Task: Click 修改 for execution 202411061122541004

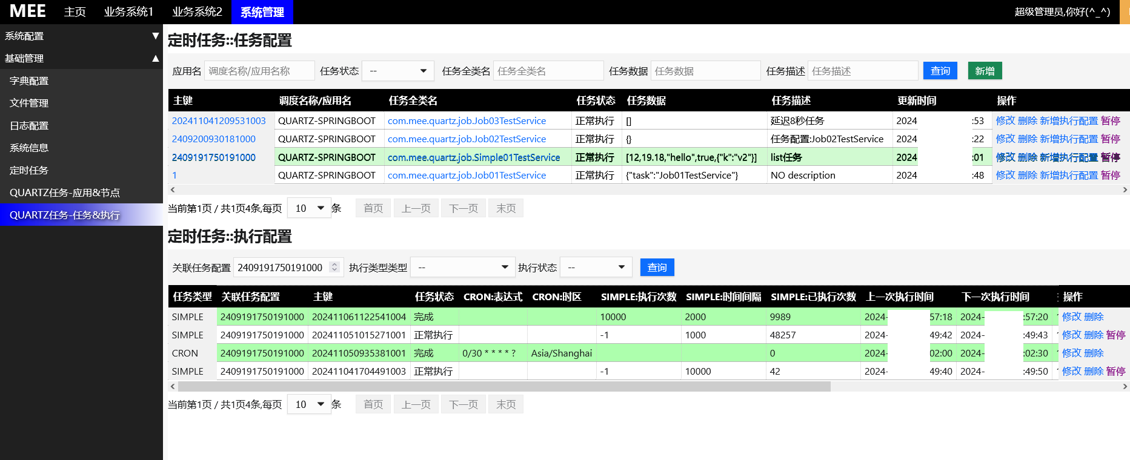Action: 1071,317
